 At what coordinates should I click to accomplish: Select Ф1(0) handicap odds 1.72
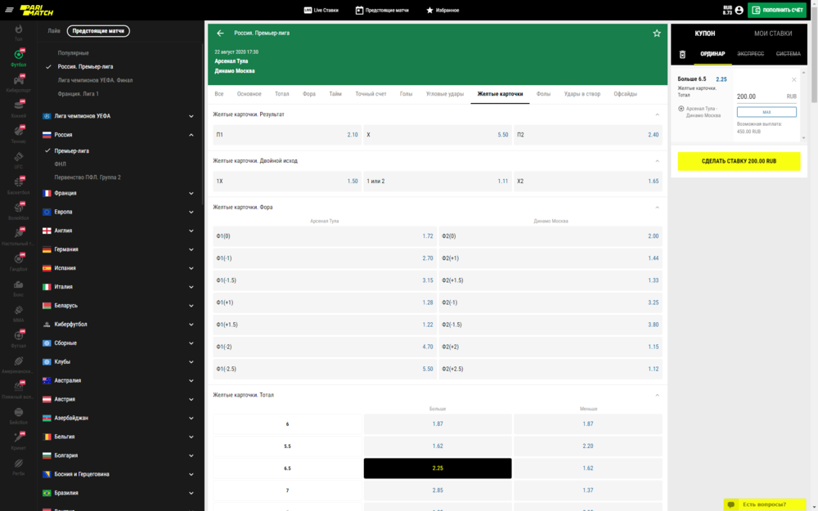(325, 236)
